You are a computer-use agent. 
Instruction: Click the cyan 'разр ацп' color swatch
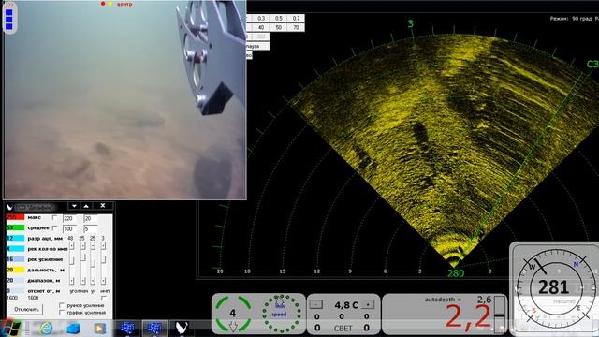coord(15,238)
